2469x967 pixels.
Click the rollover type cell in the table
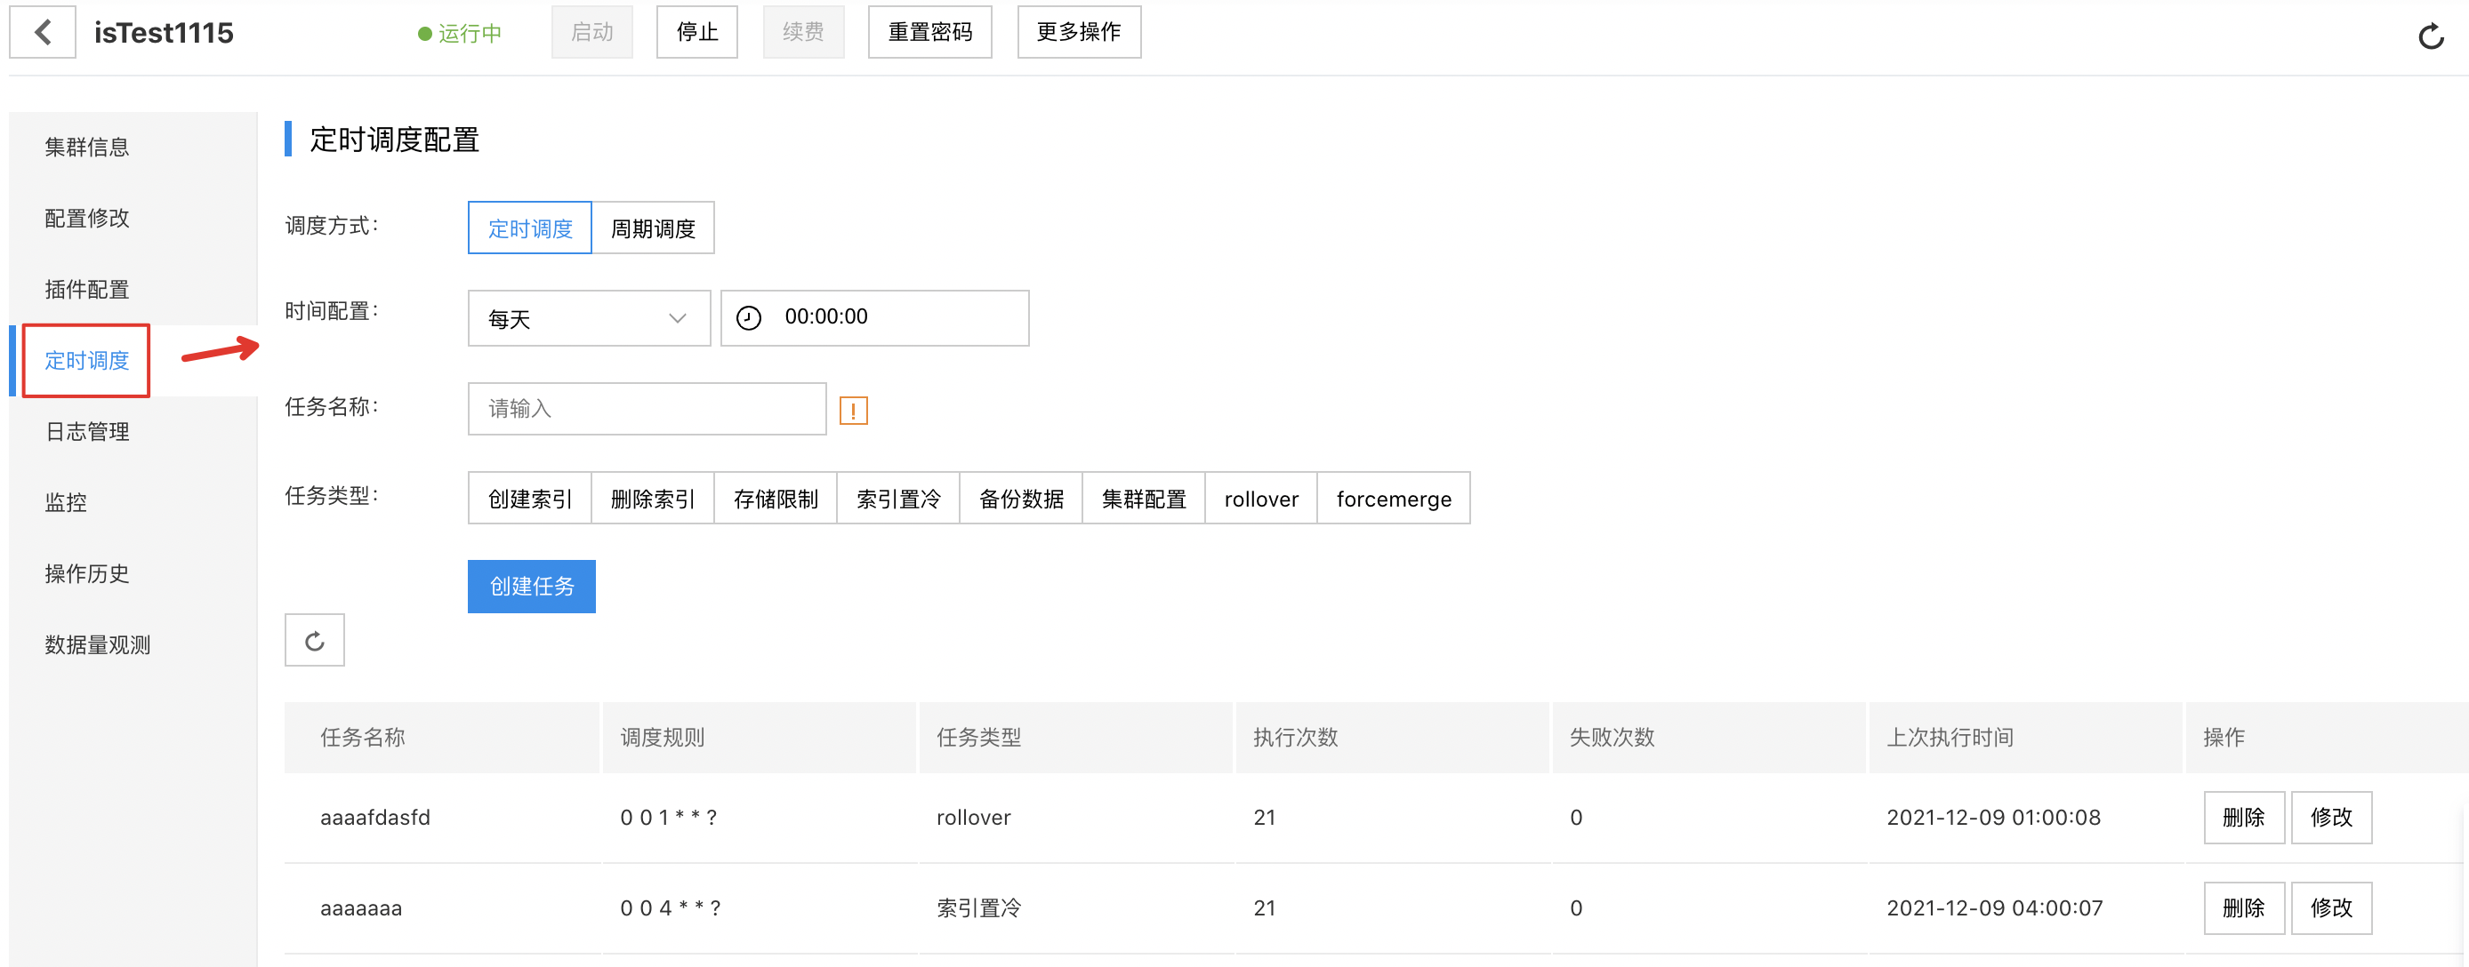pyautogui.click(x=974, y=818)
